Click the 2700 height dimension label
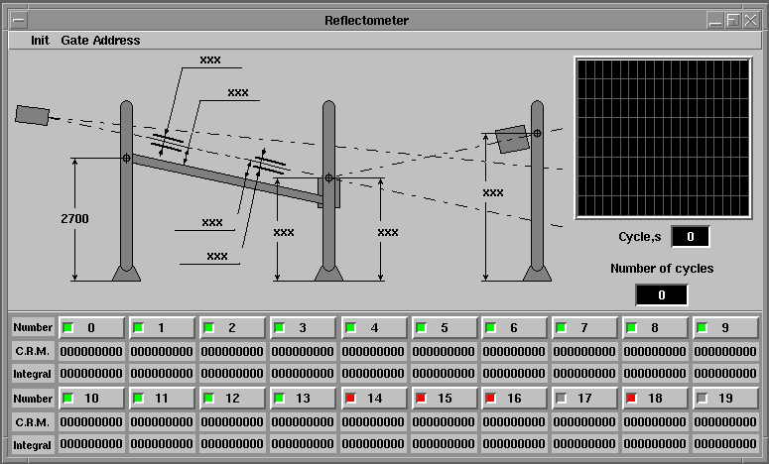 (74, 218)
